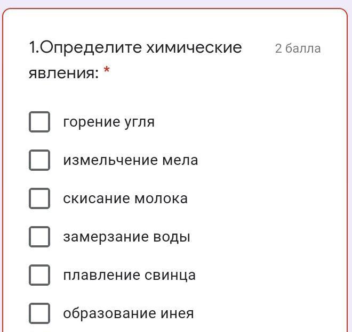The width and height of the screenshot is (352, 332).
Task: Mark the плавление свинца checkbox
Action: tap(39, 275)
